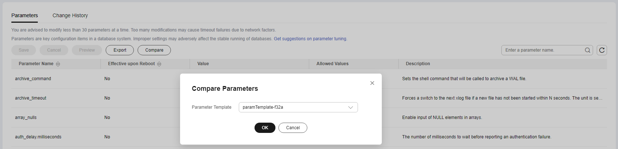Sort by Effective upon Reboot column
618x149 pixels.
pos(159,64)
